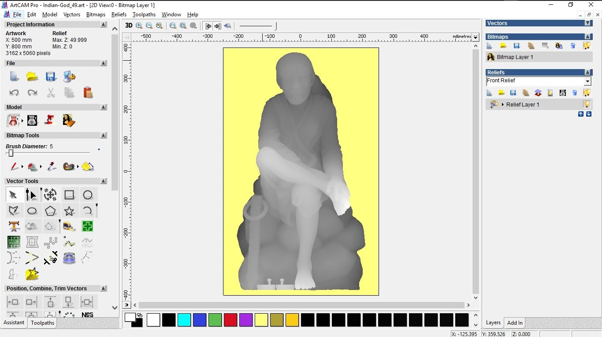Pick the rectangle vector tool

(69, 195)
